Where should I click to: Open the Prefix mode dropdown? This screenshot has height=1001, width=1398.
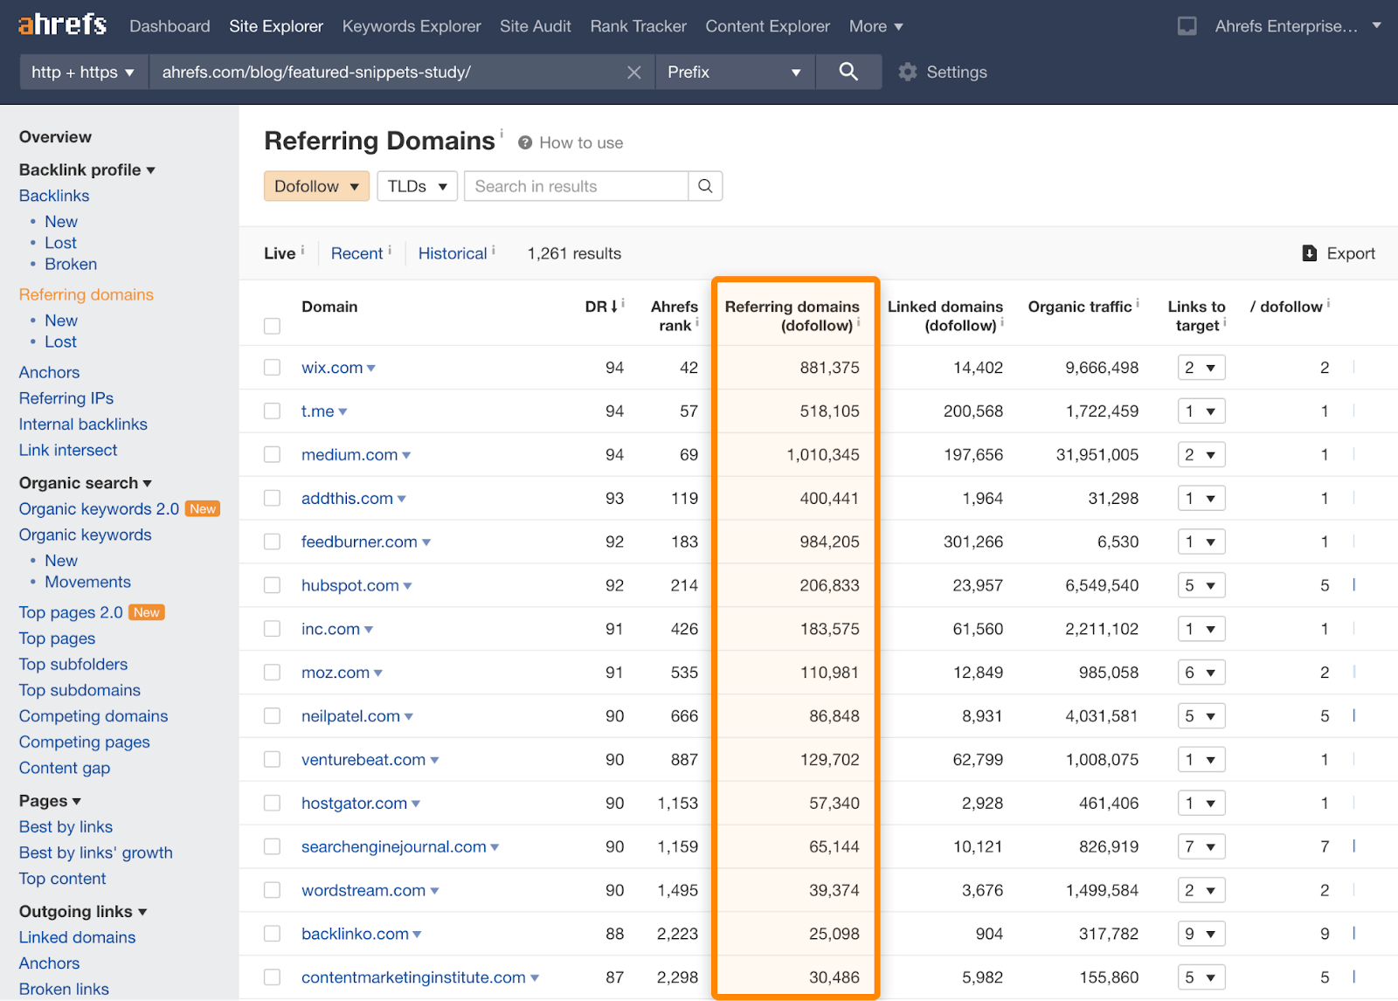tap(734, 72)
